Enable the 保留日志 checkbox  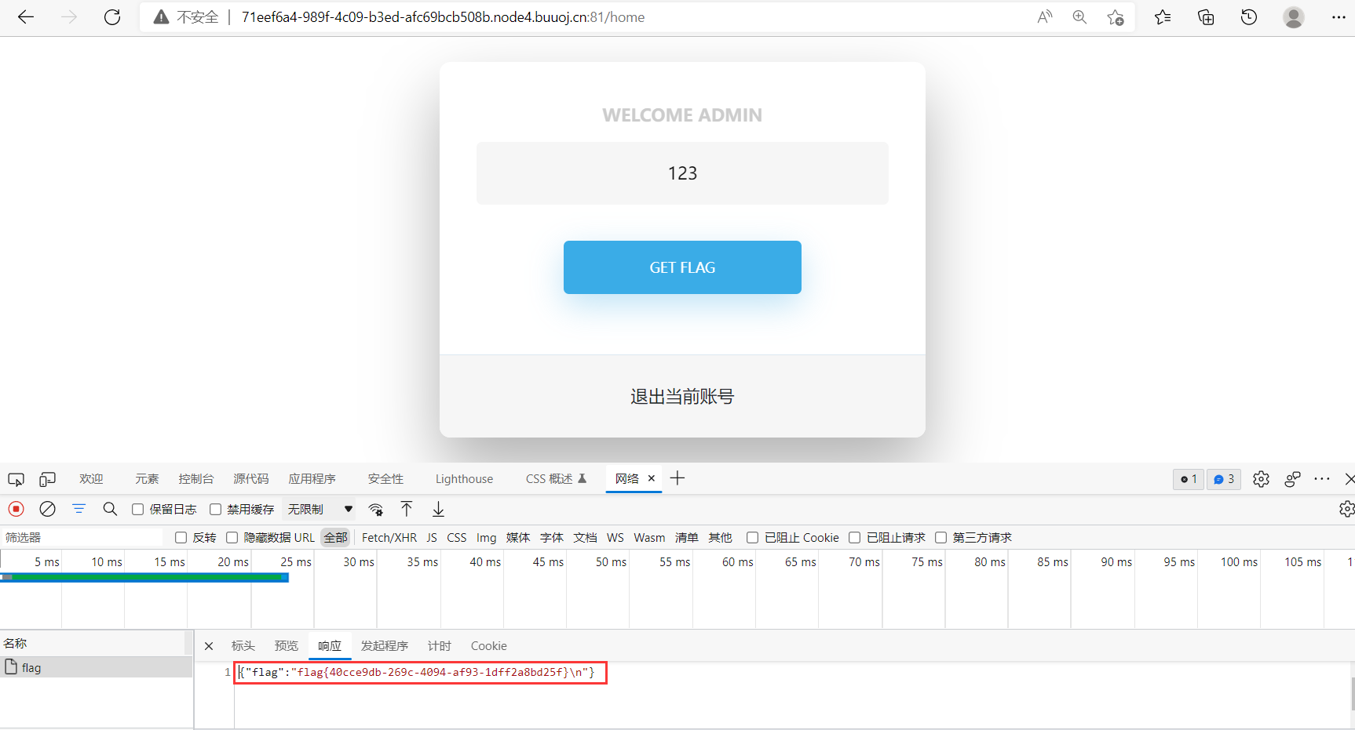pos(137,509)
